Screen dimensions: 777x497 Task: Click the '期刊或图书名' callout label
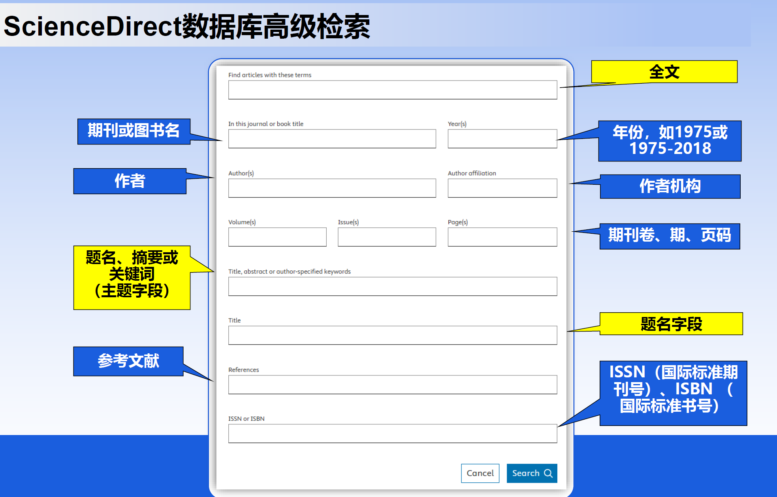coord(134,131)
